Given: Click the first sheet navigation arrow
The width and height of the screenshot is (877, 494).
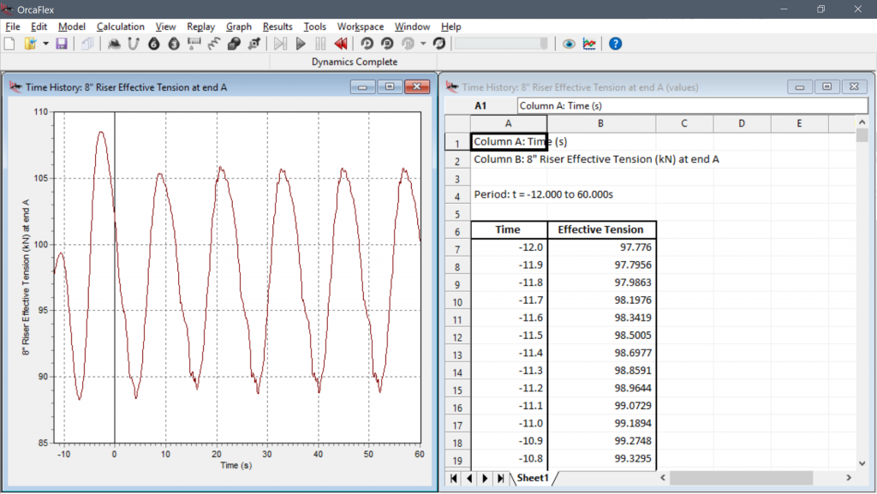Looking at the screenshot, I should (454, 479).
